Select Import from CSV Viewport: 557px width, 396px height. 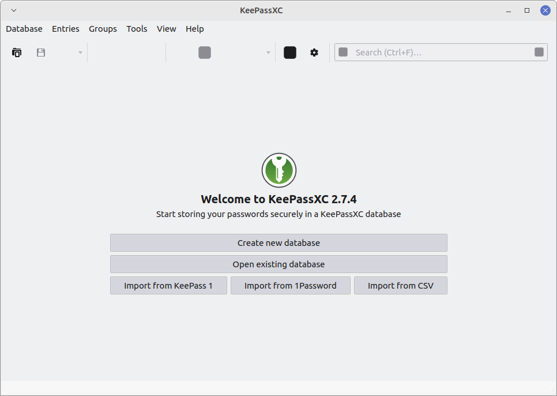click(x=400, y=285)
